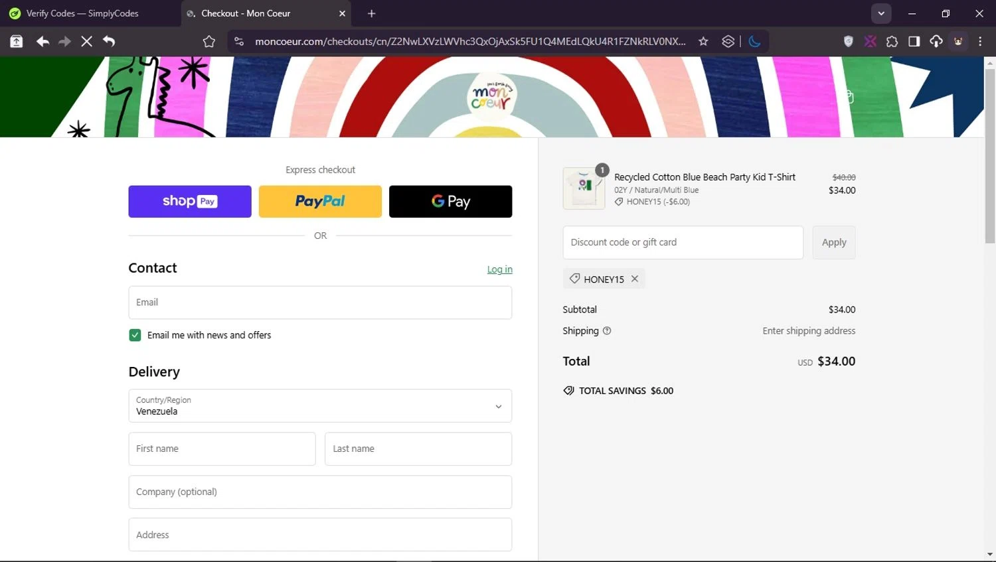Screen dimensions: 996x562
Task: Click the cloud upload icon in toolbar
Action: (x=936, y=41)
